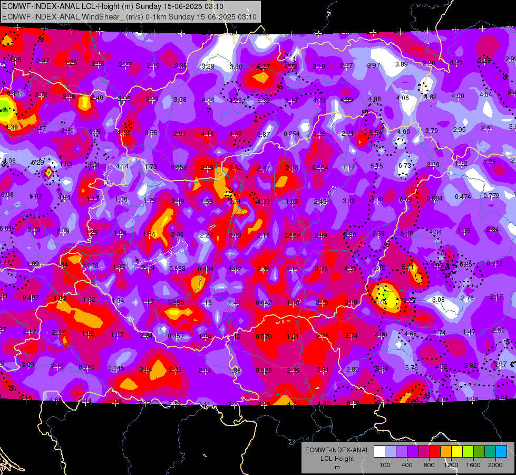516x475 pixels.
Task: Click the wind shear value 4.21
Action: click(293, 403)
